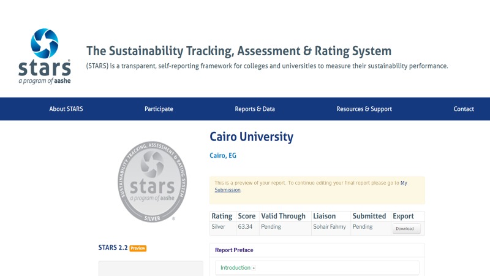Click the STARS 2.2 version label
This screenshot has width=490, height=276.
pyautogui.click(x=112, y=248)
